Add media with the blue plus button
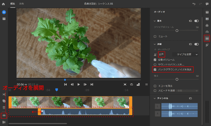The width and height of the screenshot is (211, 126). [x=4, y=12]
